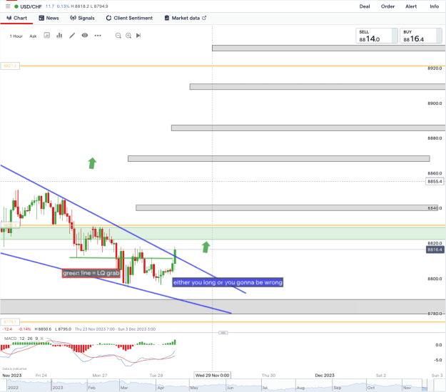Click the Jun marker in the navigator

[x=230, y=388]
